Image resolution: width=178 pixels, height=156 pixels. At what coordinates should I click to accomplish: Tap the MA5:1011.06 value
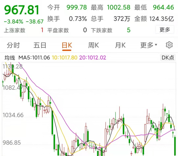(x=34, y=58)
